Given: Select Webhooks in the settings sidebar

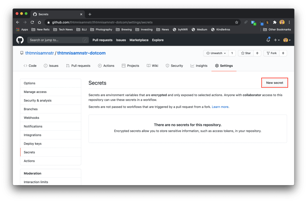Looking at the screenshot, I should point(31,118).
